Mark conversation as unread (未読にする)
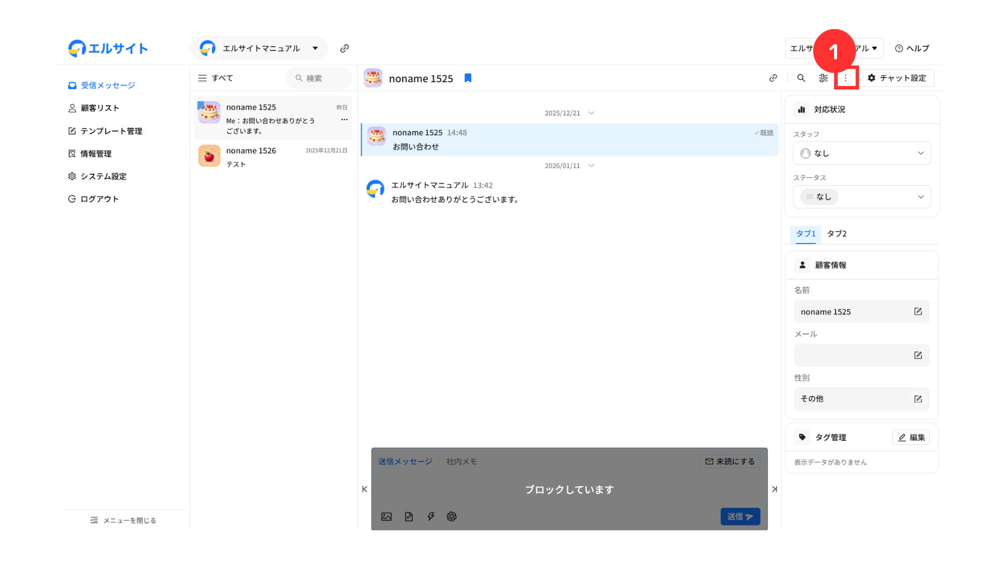The height and width of the screenshot is (562, 999). click(729, 462)
